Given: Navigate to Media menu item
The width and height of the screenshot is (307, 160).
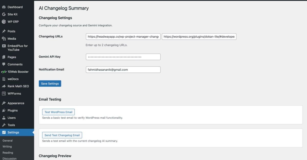Looking at the screenshot, I should (17, 39).
